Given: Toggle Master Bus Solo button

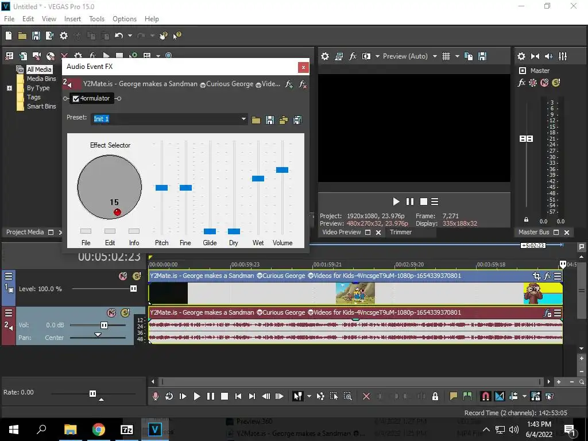Looking at the screenshot, I should pyautogui.click(x=556, y=83).
